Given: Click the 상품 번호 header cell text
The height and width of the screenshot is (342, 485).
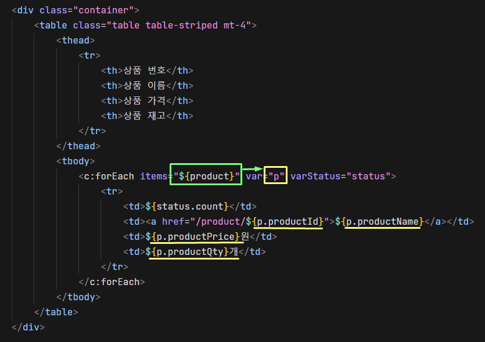Looking at the screenshot, I should [145, 70].
